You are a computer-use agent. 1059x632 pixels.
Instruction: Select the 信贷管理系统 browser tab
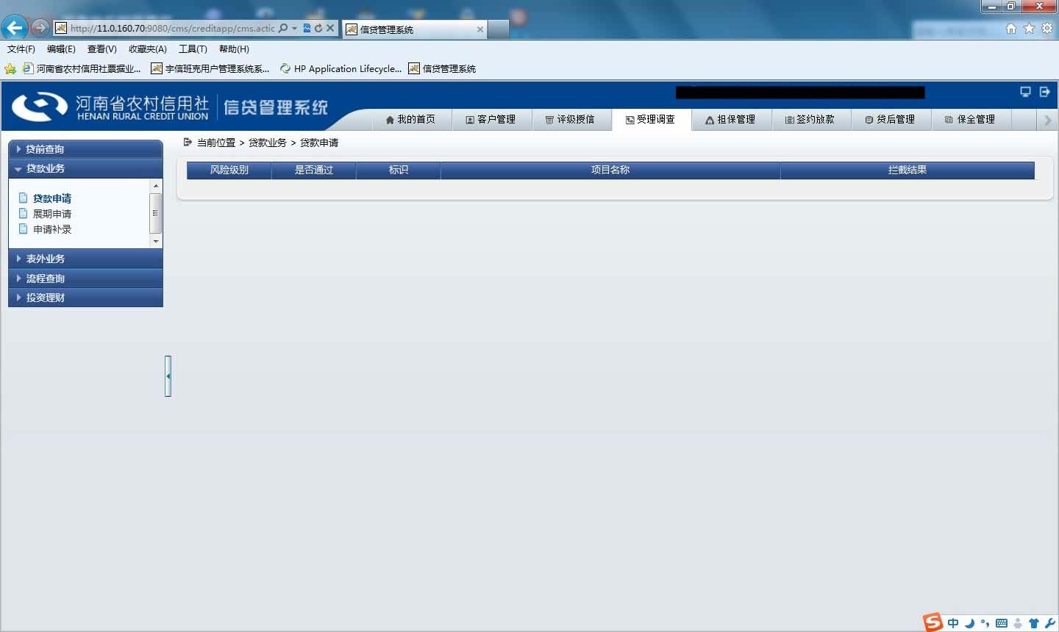414,29
